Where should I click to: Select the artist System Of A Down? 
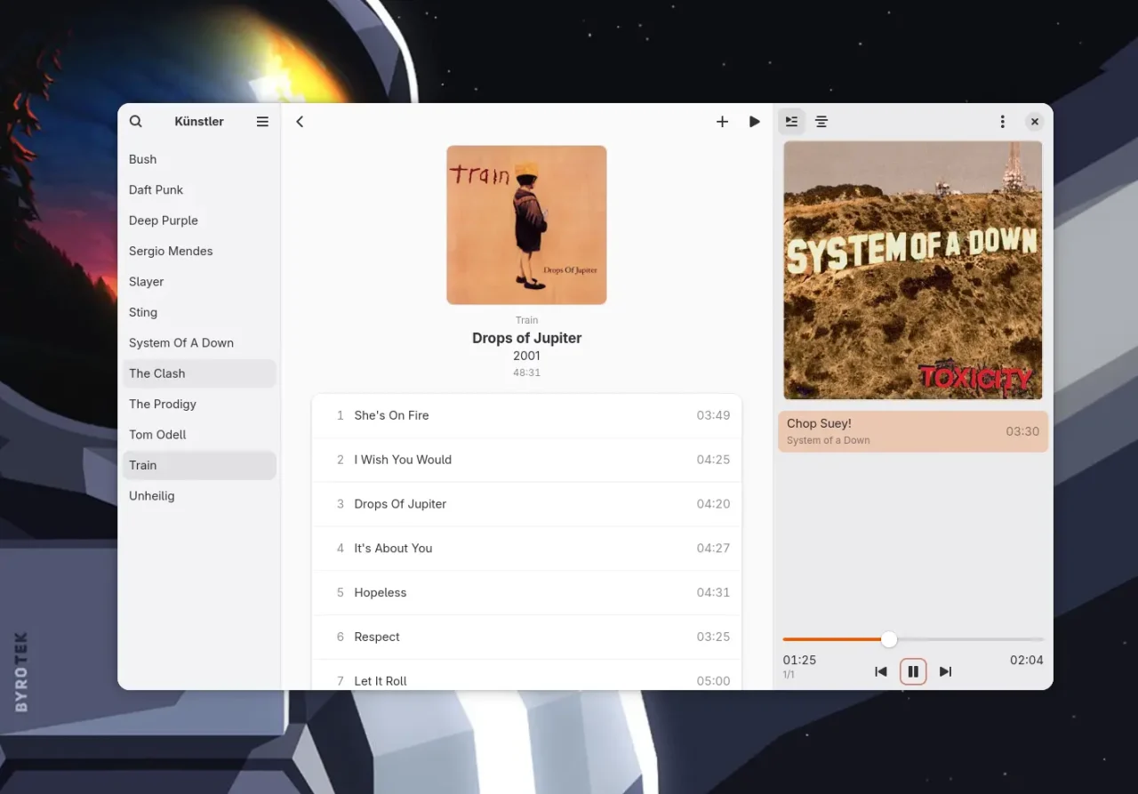coord(181,342)
